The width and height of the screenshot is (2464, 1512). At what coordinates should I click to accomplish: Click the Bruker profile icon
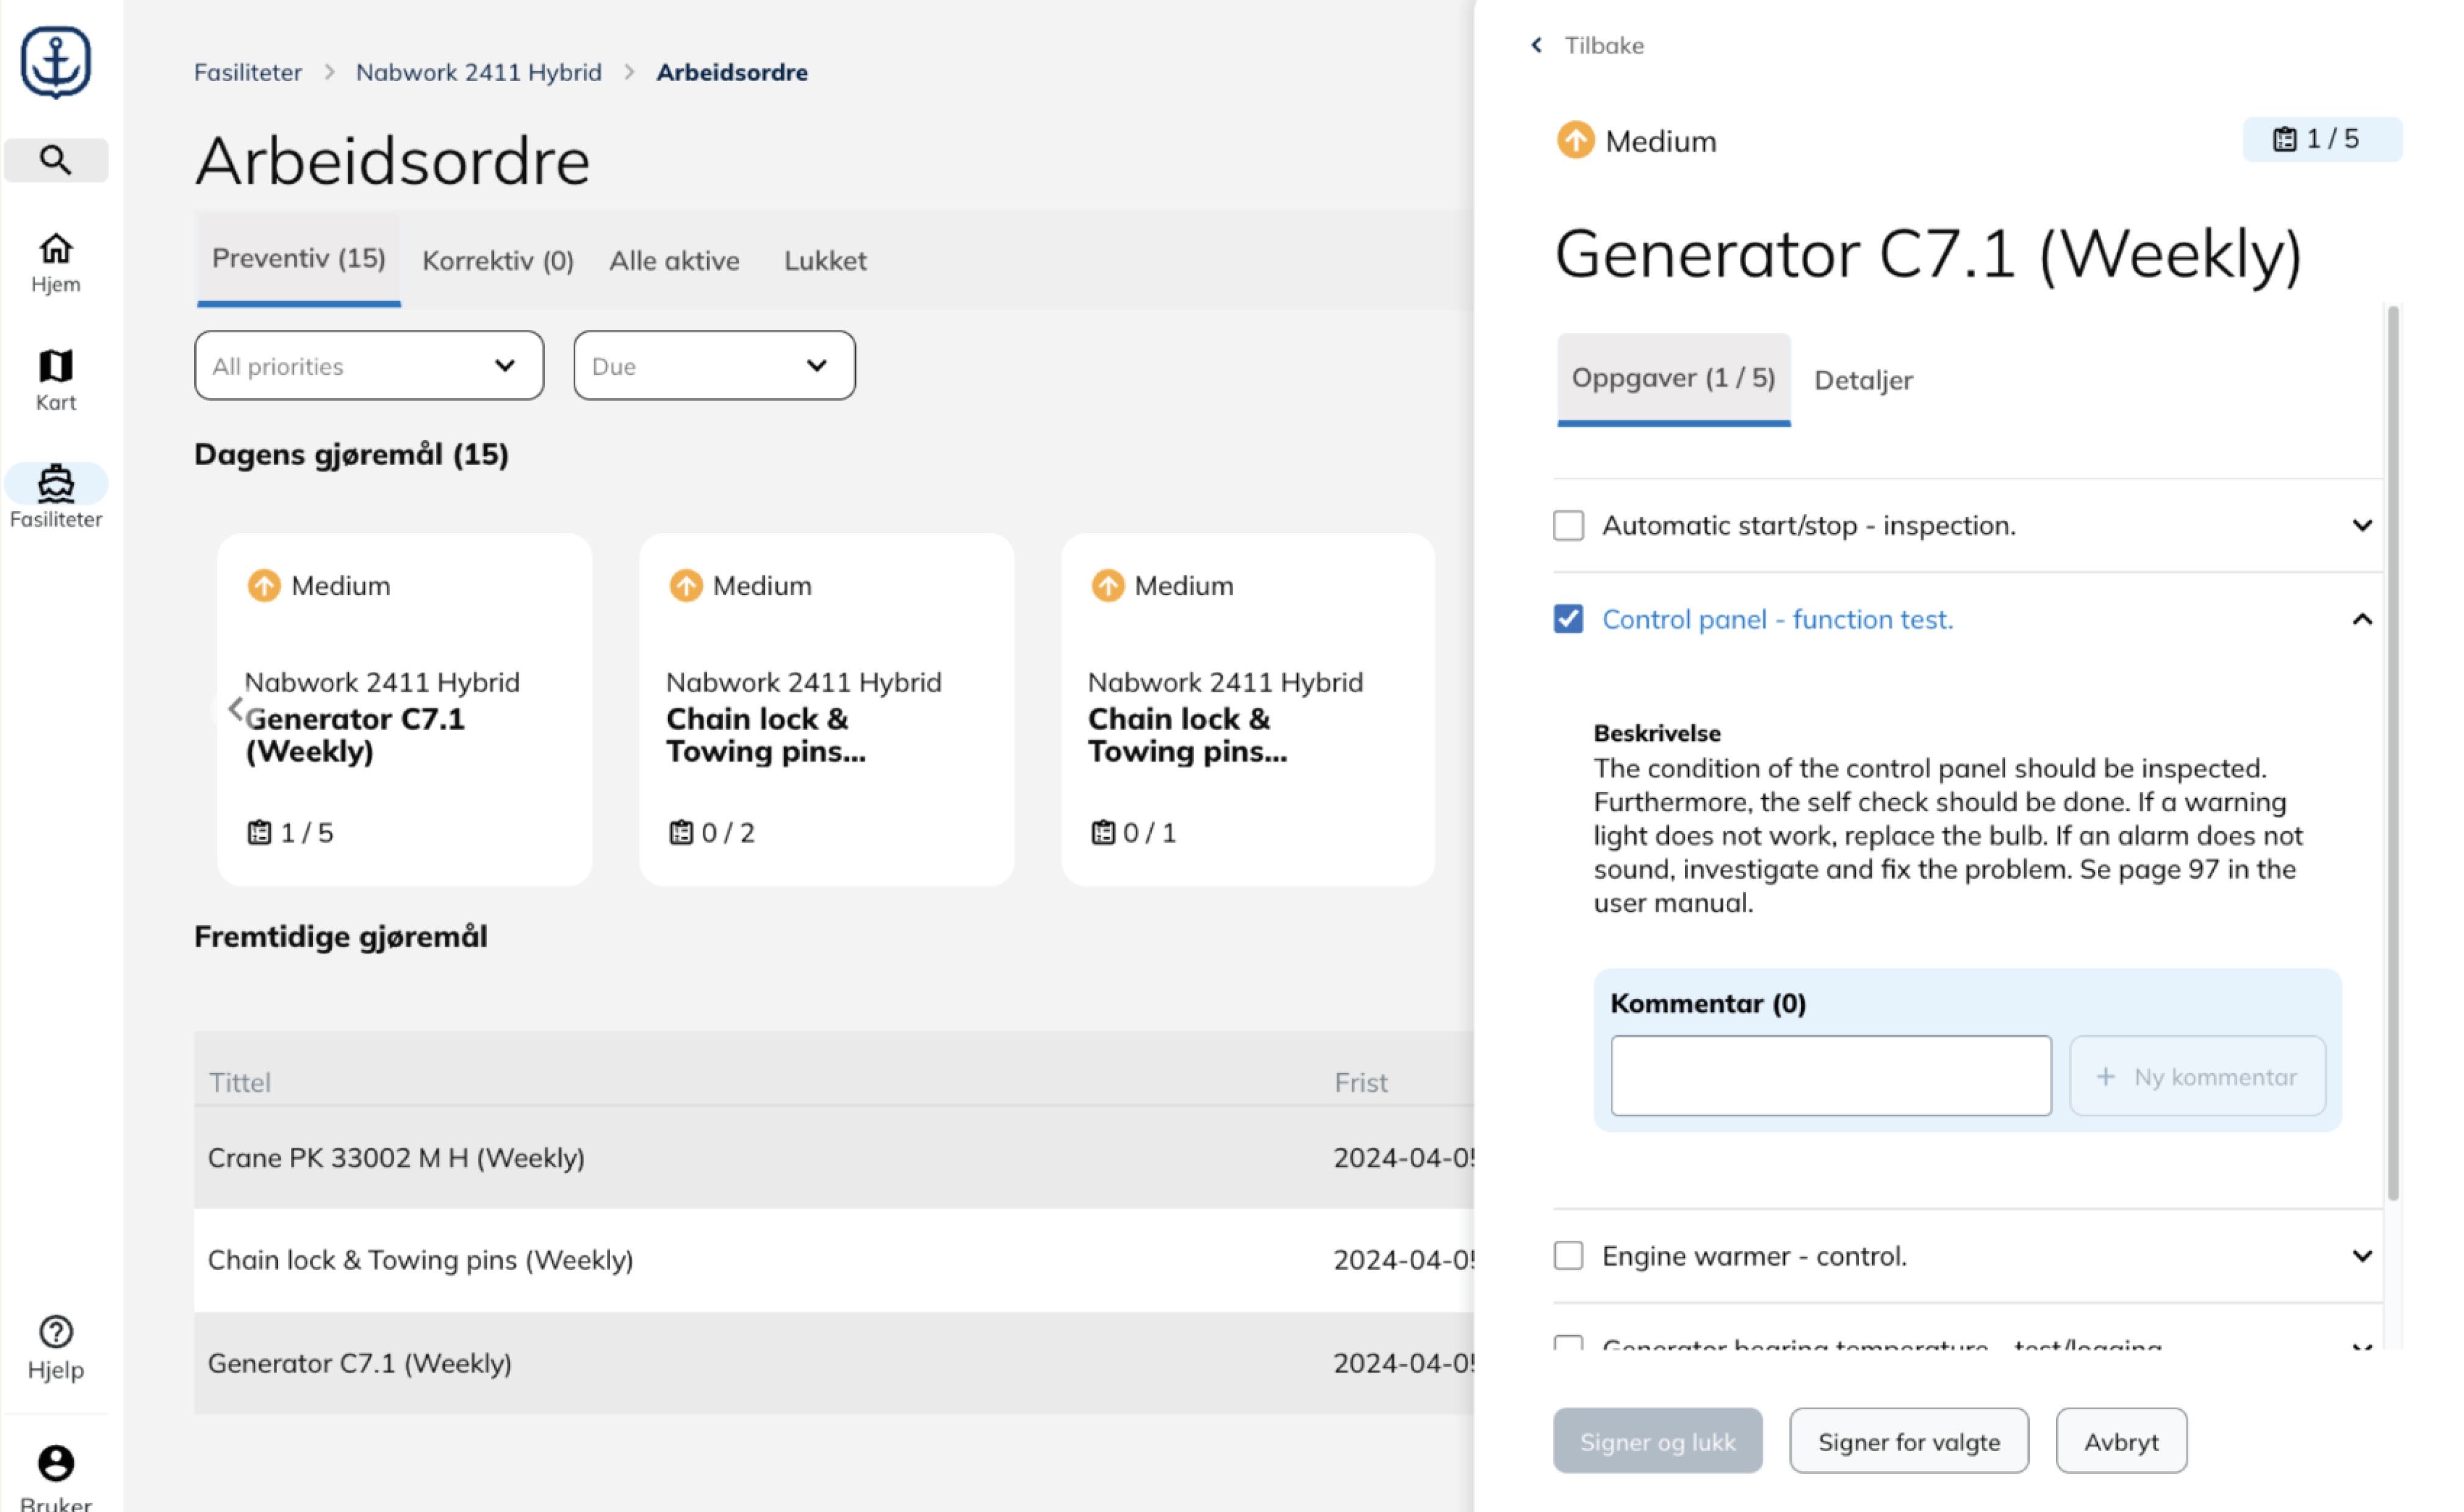click(x=55, y=1463)
